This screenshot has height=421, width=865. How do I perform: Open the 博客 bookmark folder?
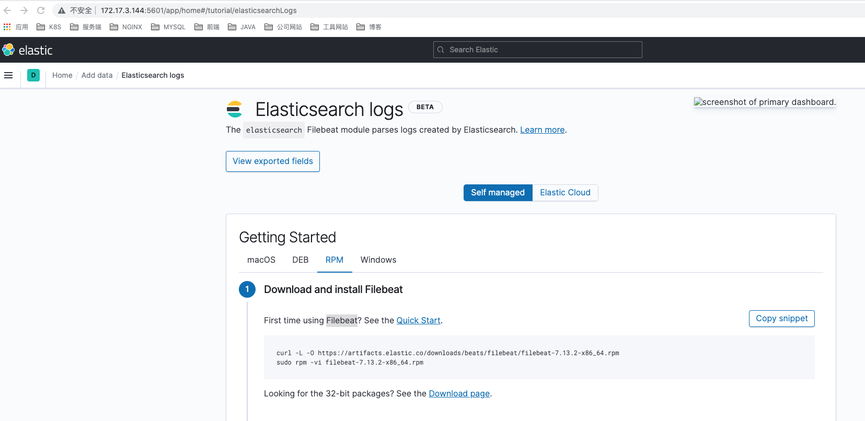pos(369,27)
